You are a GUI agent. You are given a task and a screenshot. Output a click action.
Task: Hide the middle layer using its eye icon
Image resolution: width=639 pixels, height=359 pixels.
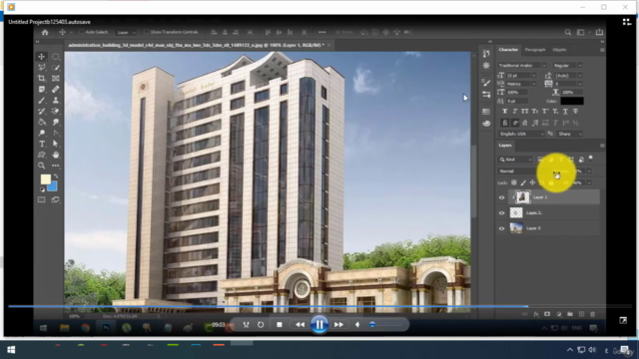[502, 212]
